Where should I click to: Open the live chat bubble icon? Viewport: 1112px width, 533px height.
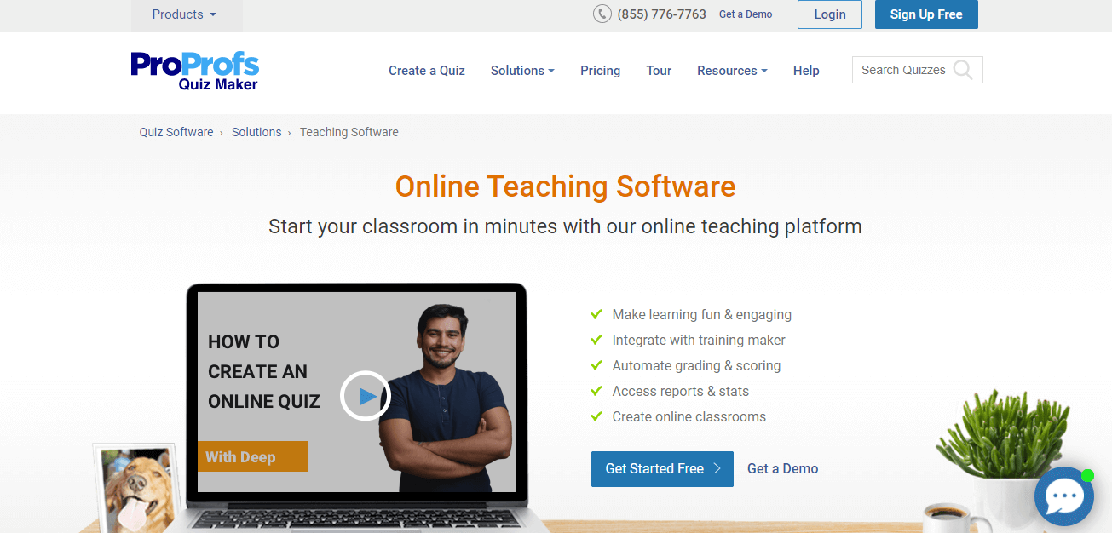[x=1063, y=496]
